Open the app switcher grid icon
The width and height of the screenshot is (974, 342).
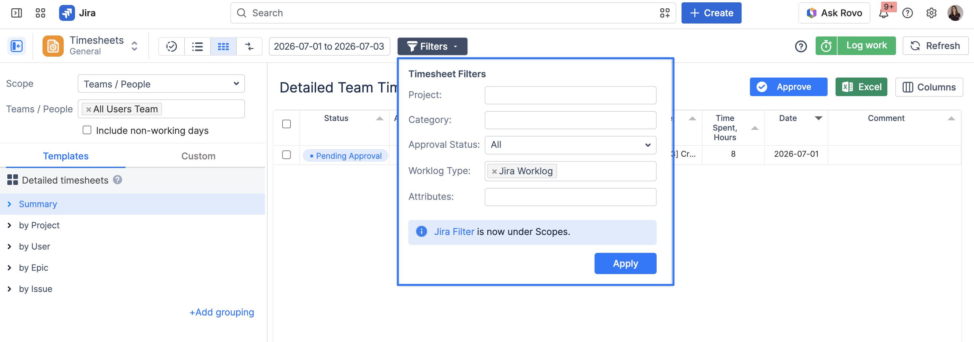tap(41, 13)
